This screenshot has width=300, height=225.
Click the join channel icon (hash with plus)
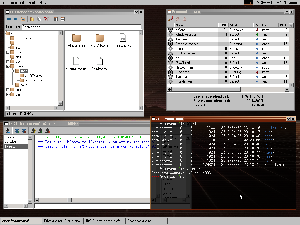pyautogui.click(x=17, y=131)
